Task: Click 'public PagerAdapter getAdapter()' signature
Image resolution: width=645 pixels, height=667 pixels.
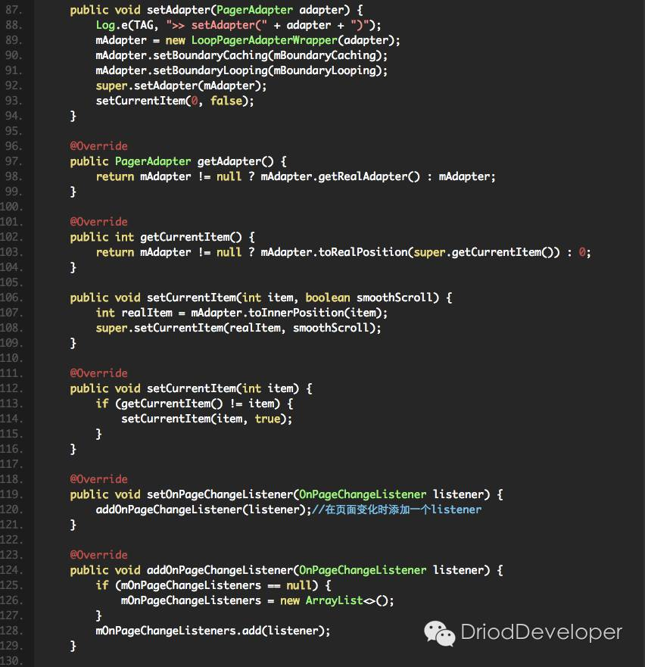Action: tap(172, 162)
